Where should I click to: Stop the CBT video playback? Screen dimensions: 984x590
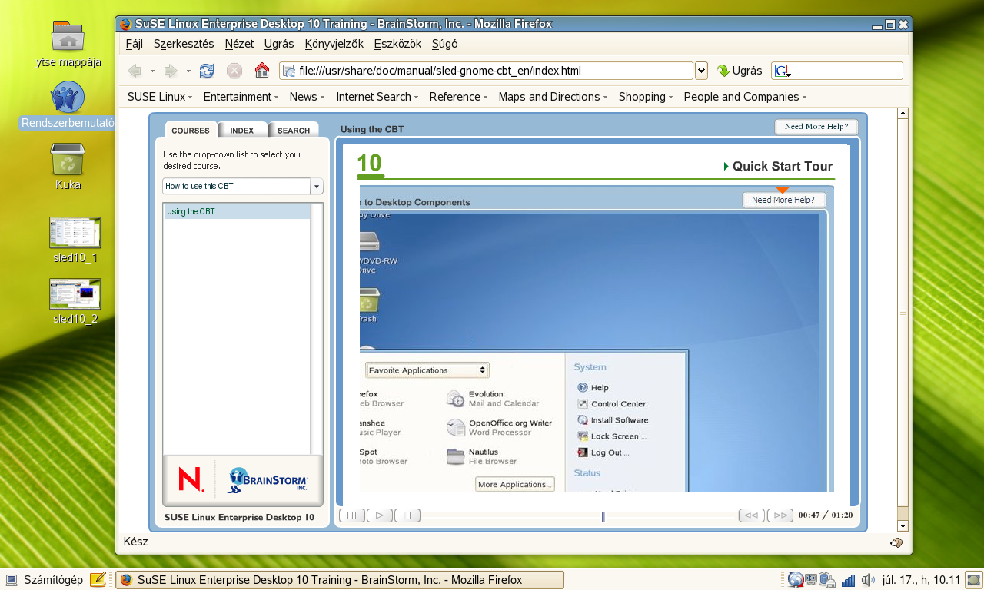coord(407,515)
